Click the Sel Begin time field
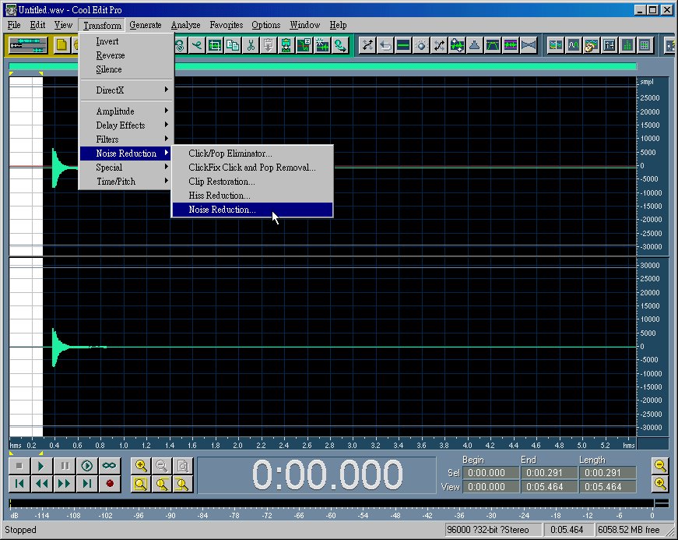The height and width of the screenshot is (540, 678). pyautogui.click(x=490, y=473)
